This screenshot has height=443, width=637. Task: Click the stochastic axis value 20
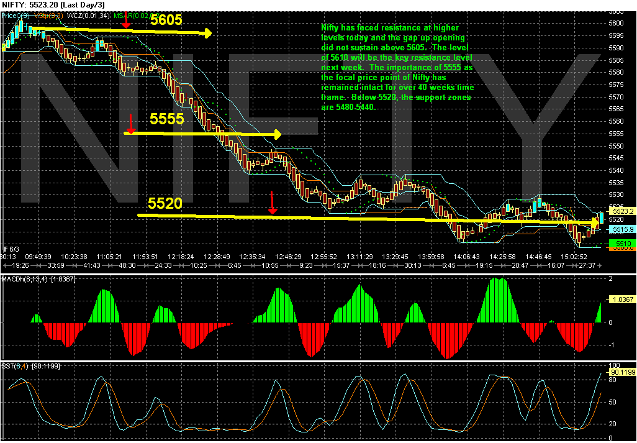click(x=612, y=424)
